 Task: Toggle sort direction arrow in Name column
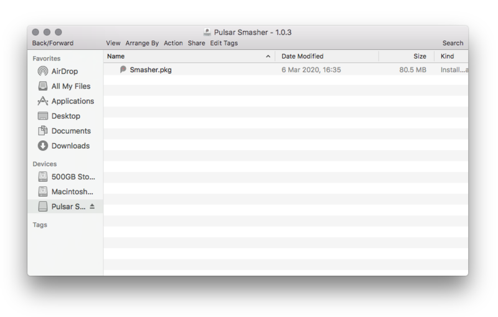(268, 56)
